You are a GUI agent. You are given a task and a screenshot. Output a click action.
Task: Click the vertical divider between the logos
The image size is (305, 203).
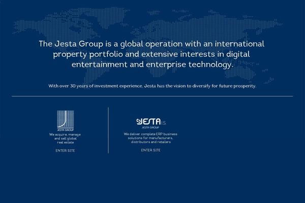coord(108,130)
